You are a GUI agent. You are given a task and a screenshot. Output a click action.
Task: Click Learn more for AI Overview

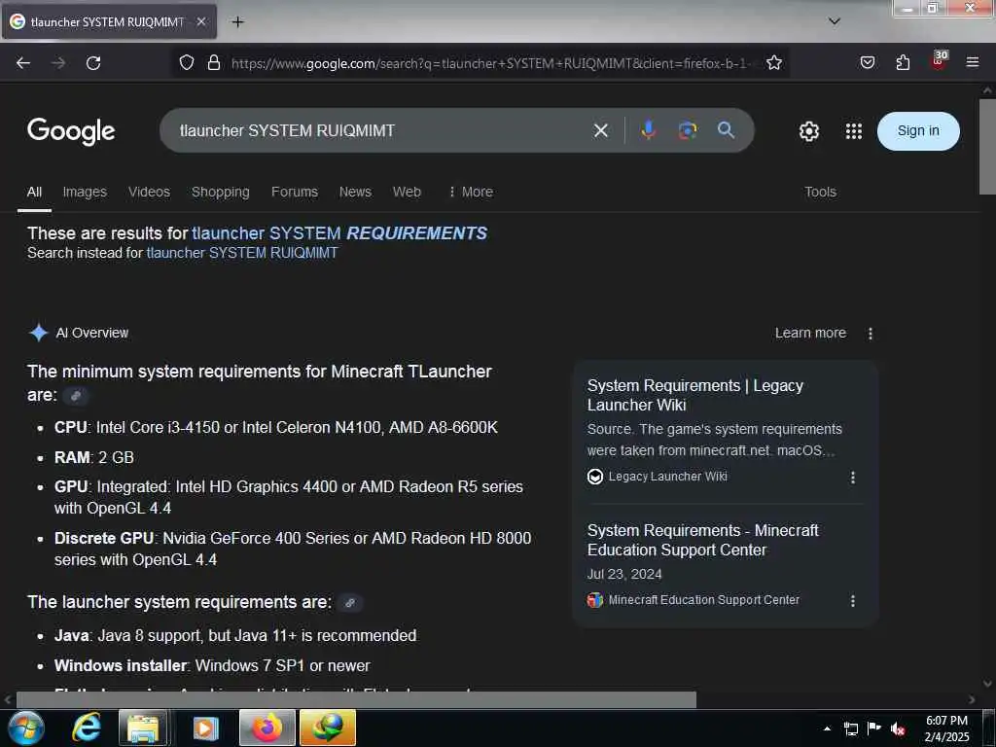pyautogui.click(x=810, y=333)
